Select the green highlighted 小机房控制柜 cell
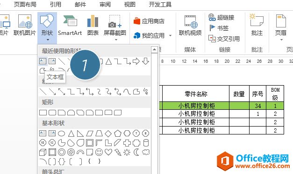 [196, 106]
